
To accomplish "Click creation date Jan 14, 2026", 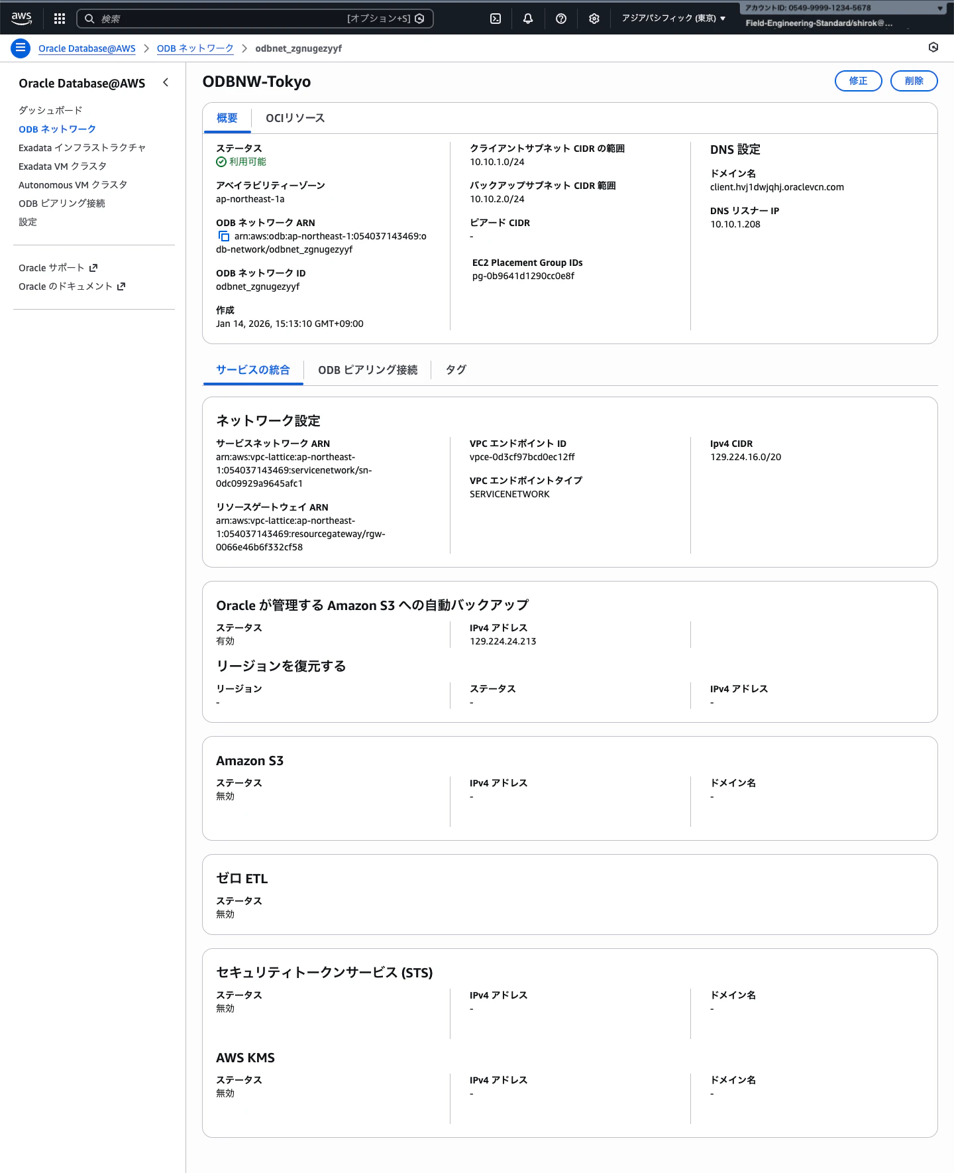I will (x=290, y=324).
